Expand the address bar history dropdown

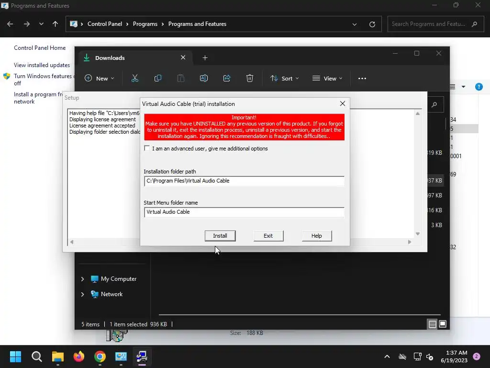(355, 24)
